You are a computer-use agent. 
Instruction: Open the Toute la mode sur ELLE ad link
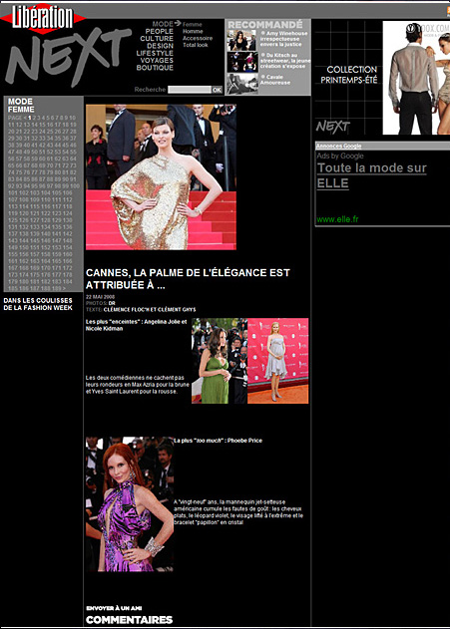point(372,175)
